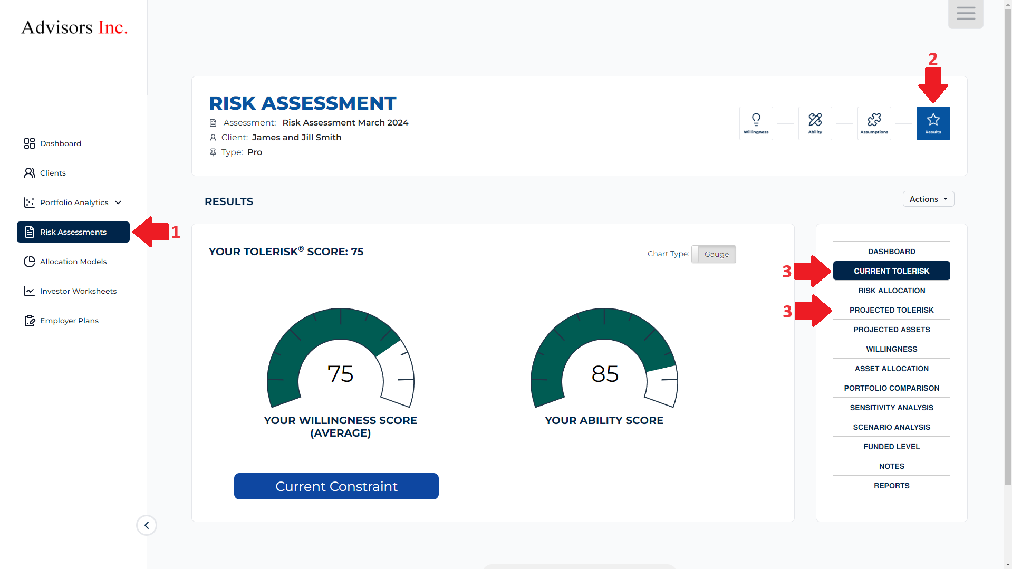This screenshot has width=1012, height=569.
Task: Toggle the Gauge chart type switch
Action: coord(714,254)
